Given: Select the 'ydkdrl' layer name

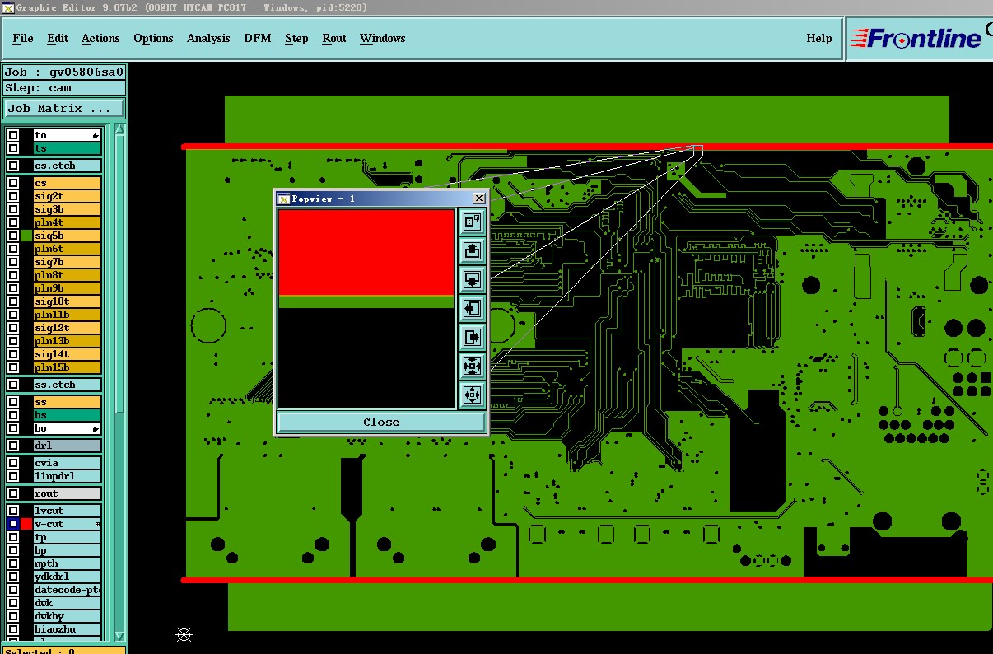Looking at the screenshot, I should pyautogui.click(x=68, y=577).
